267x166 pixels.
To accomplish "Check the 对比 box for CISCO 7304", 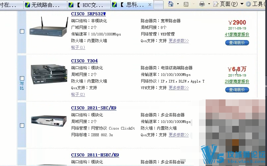I will pyautogui.click(x=22, y=78).
